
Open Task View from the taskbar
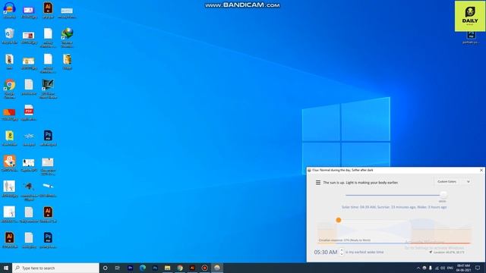pyautogui.click(x=118, y=268)
